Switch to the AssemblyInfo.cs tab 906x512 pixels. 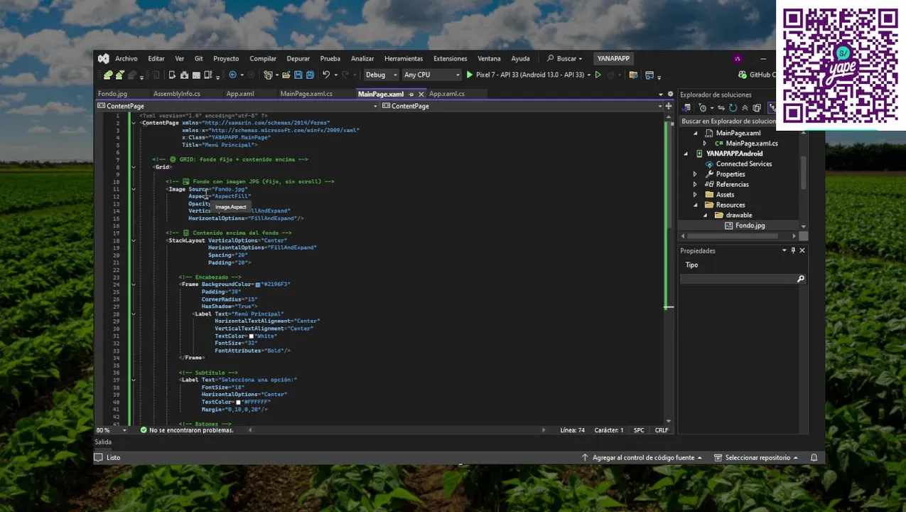[x=177, y=94]
